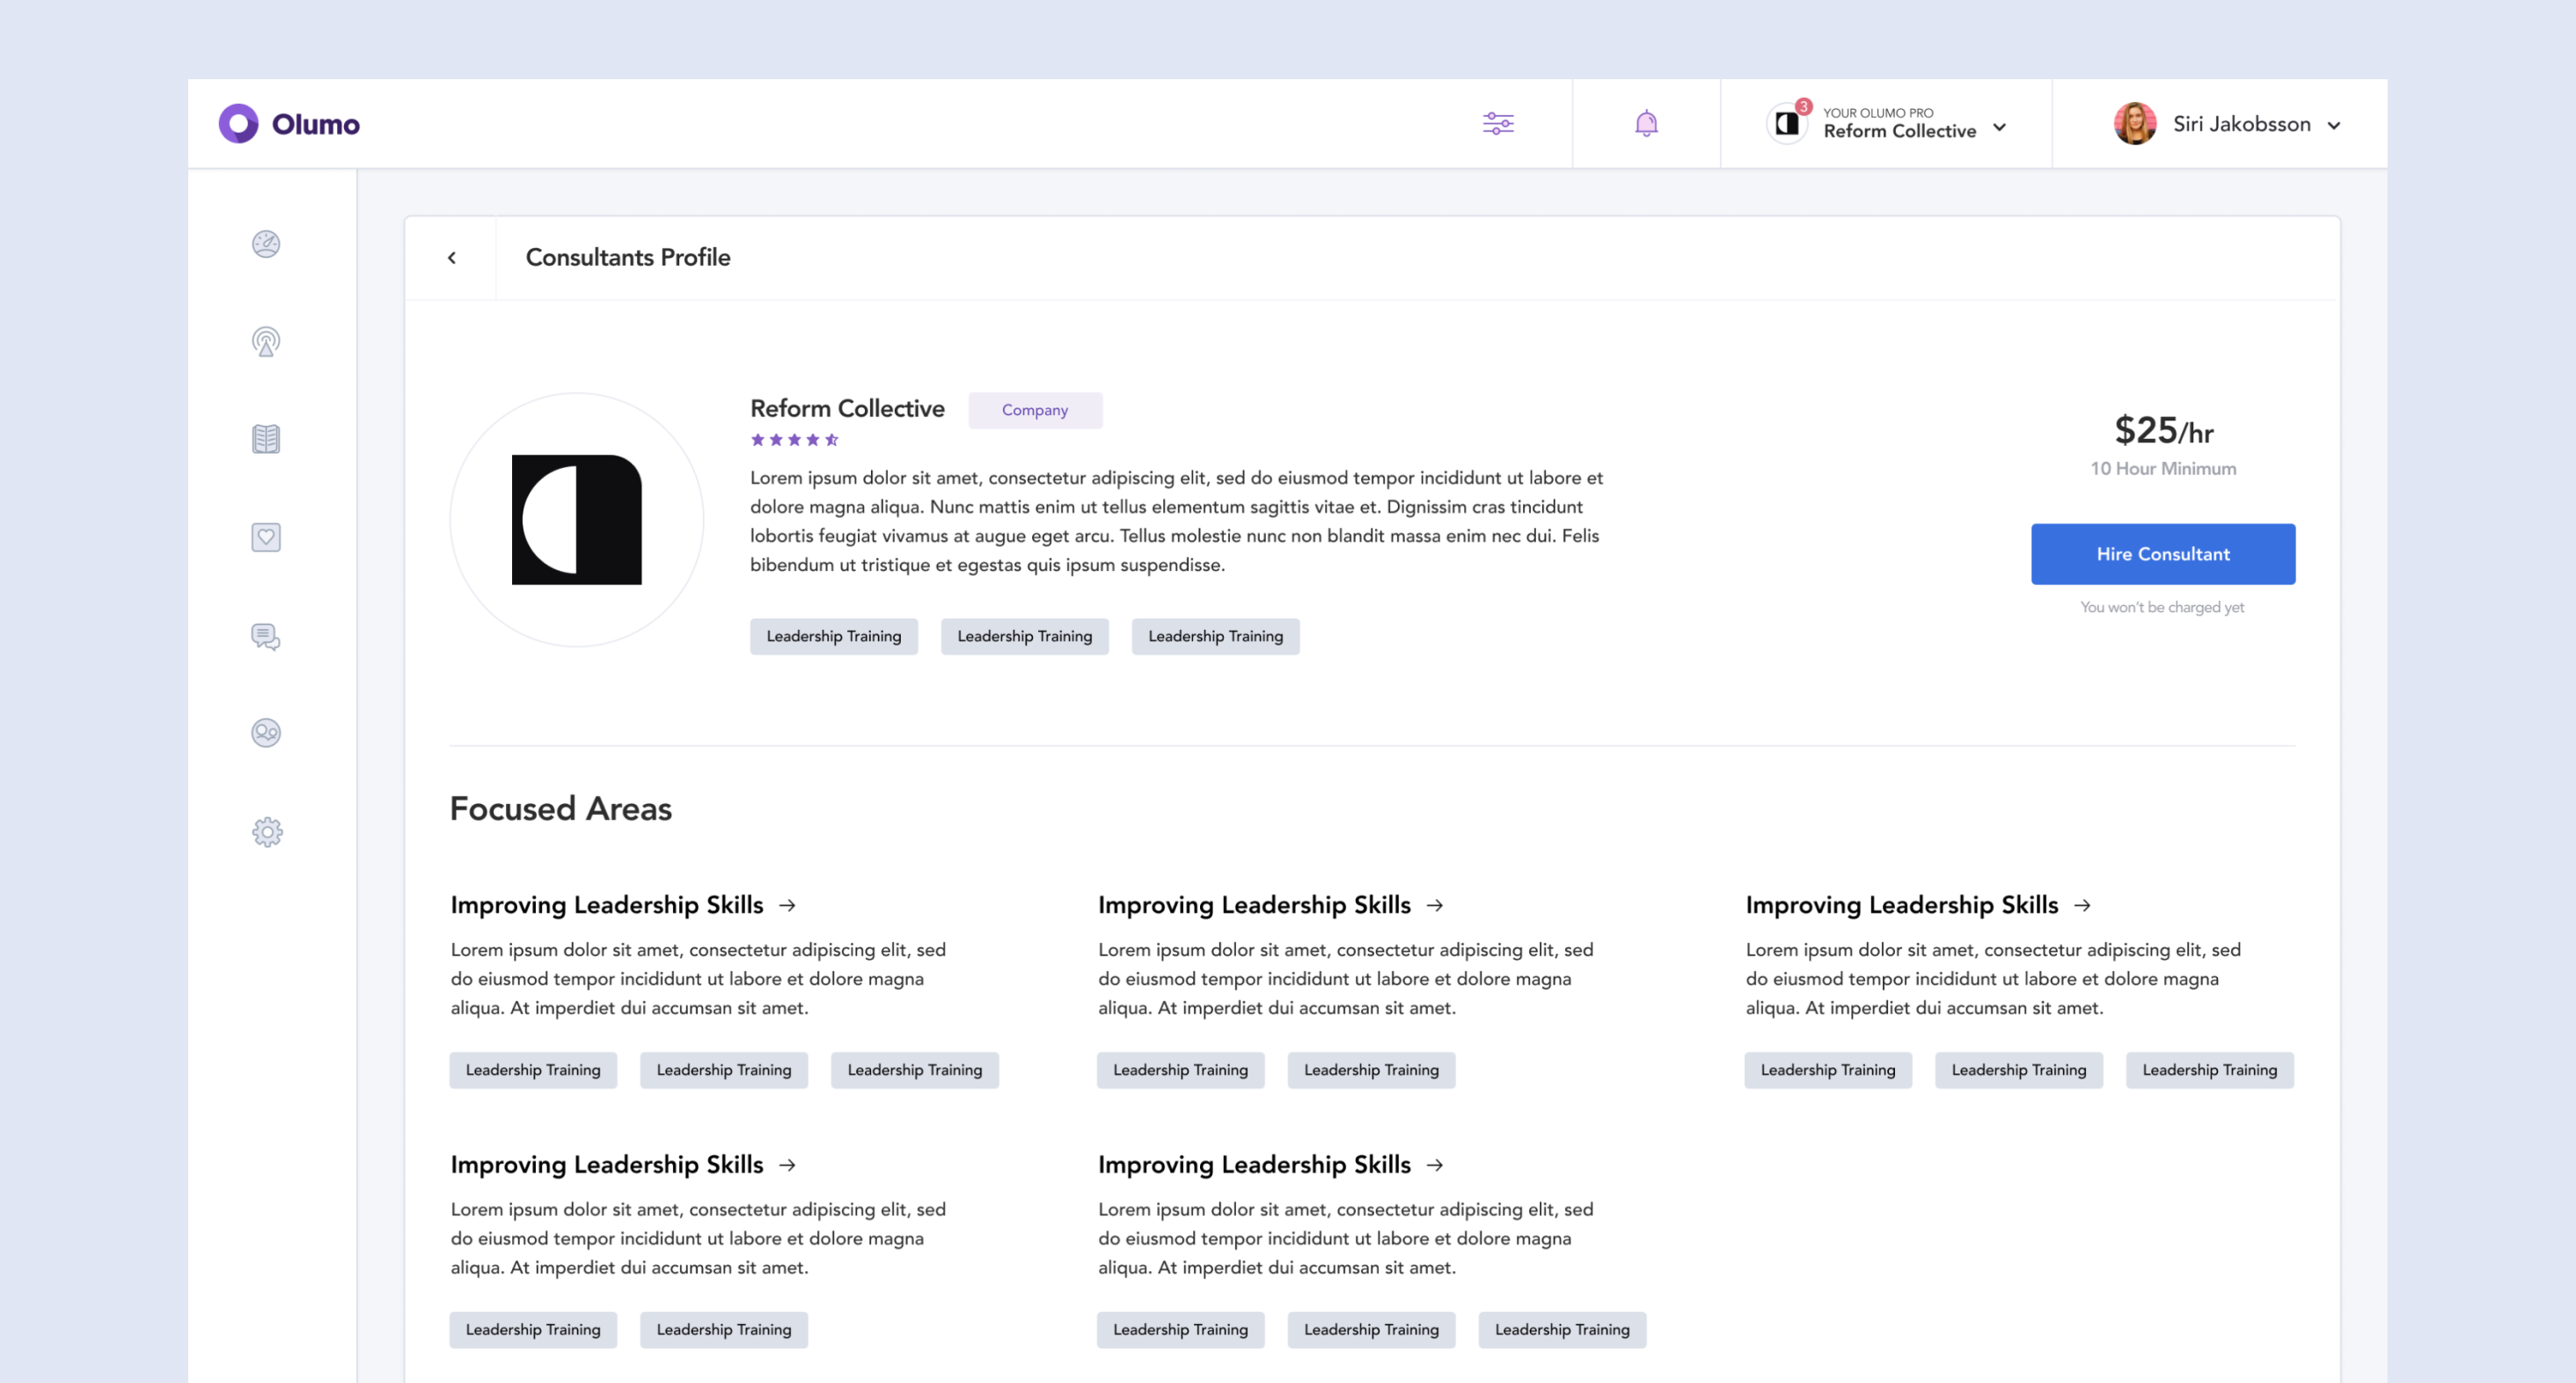2576x1383 pixels.
Task: Open the settings gear sidebar icon
Action: pos(267,832)
